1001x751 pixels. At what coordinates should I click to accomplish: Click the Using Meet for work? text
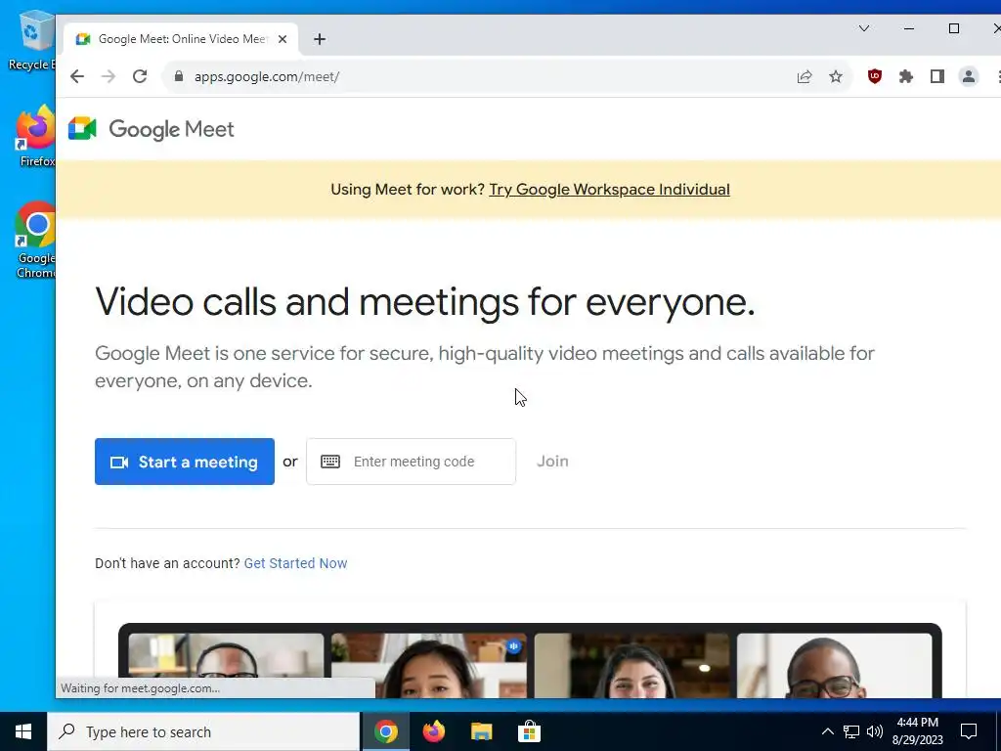pos(408,190)
